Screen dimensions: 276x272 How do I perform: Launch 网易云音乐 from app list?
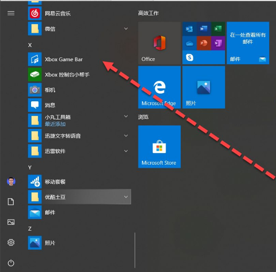[57, 14]
